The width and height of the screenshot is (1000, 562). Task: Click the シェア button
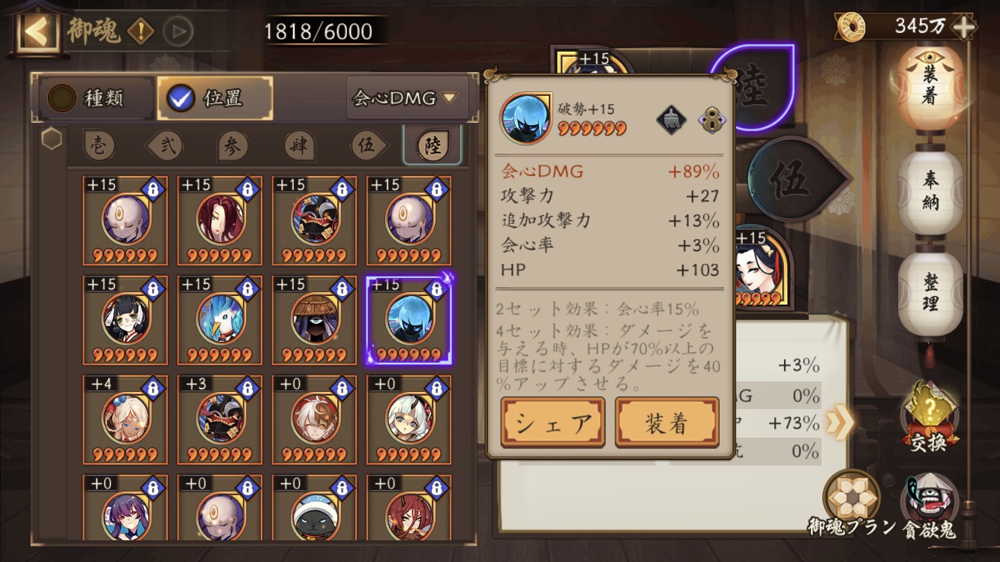pos(553,423)
